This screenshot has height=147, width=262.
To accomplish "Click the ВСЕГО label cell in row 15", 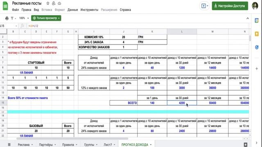I will tap(124, 103).
